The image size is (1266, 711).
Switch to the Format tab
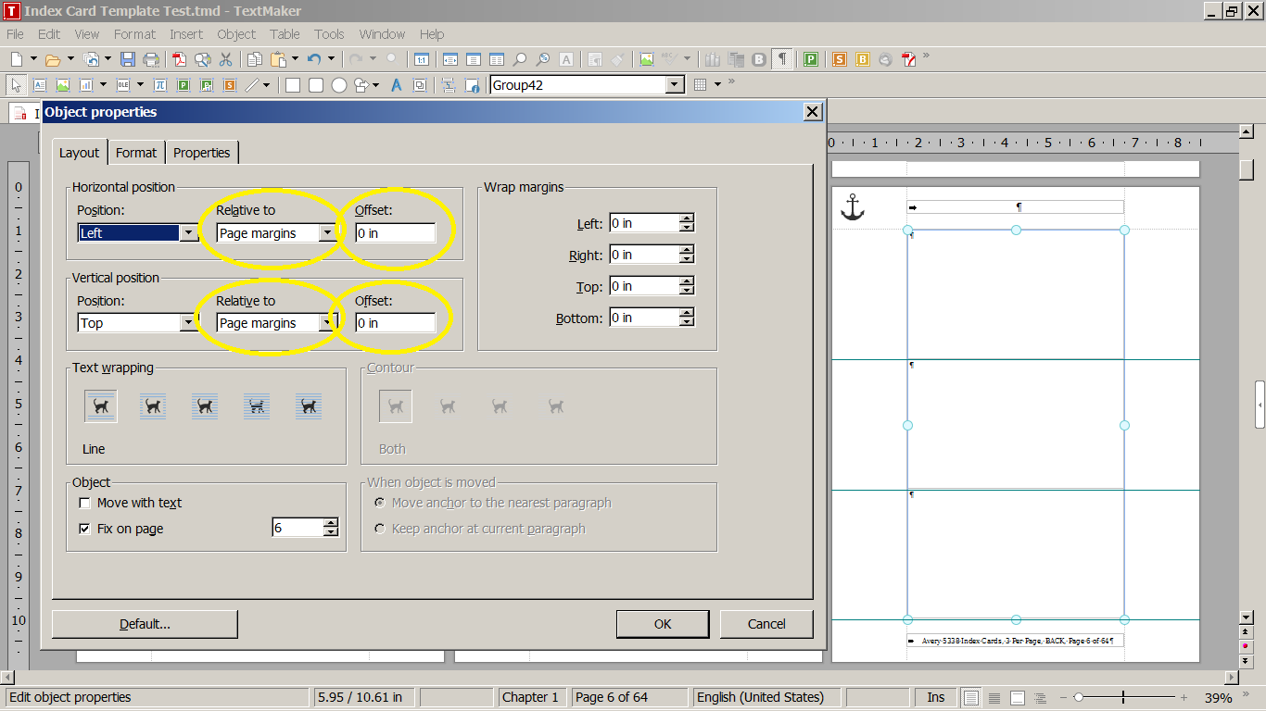136,153
